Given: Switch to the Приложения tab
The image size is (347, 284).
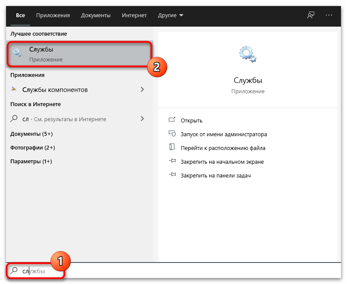Looking at the screenshot, I should click(53, 15).
